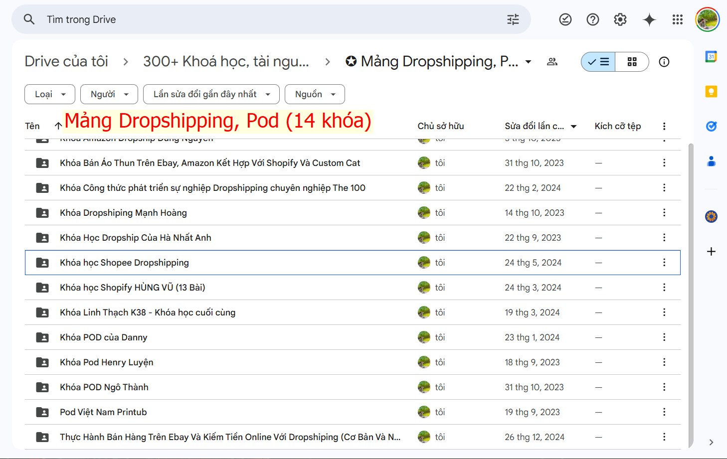The width and height of the screenshot is (727, 459).
Task: Select Thực Hành Bán Hàng Trên Ebay folder
Action: point(353,437)
